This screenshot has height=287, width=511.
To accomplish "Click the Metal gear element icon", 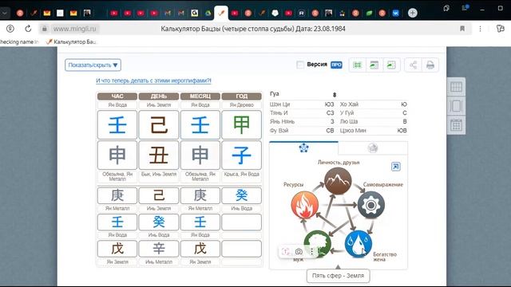I will [x=370, y=205].
